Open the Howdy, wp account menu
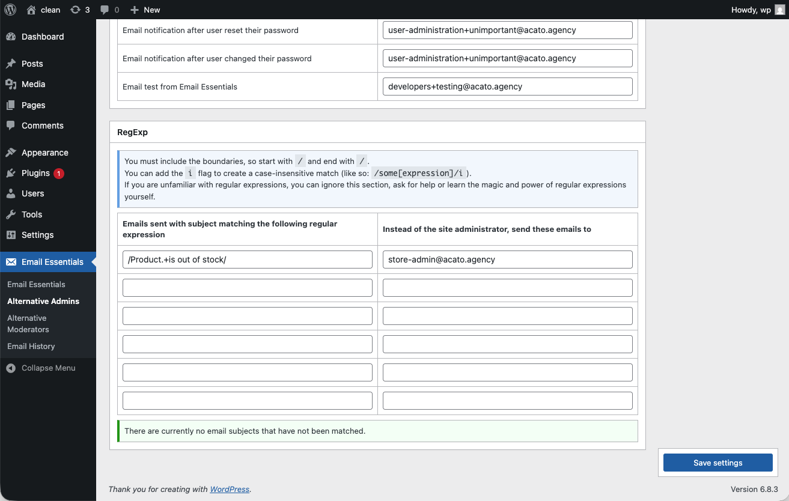The width and height of the screenshot is (789, 501). click(751, 10)
